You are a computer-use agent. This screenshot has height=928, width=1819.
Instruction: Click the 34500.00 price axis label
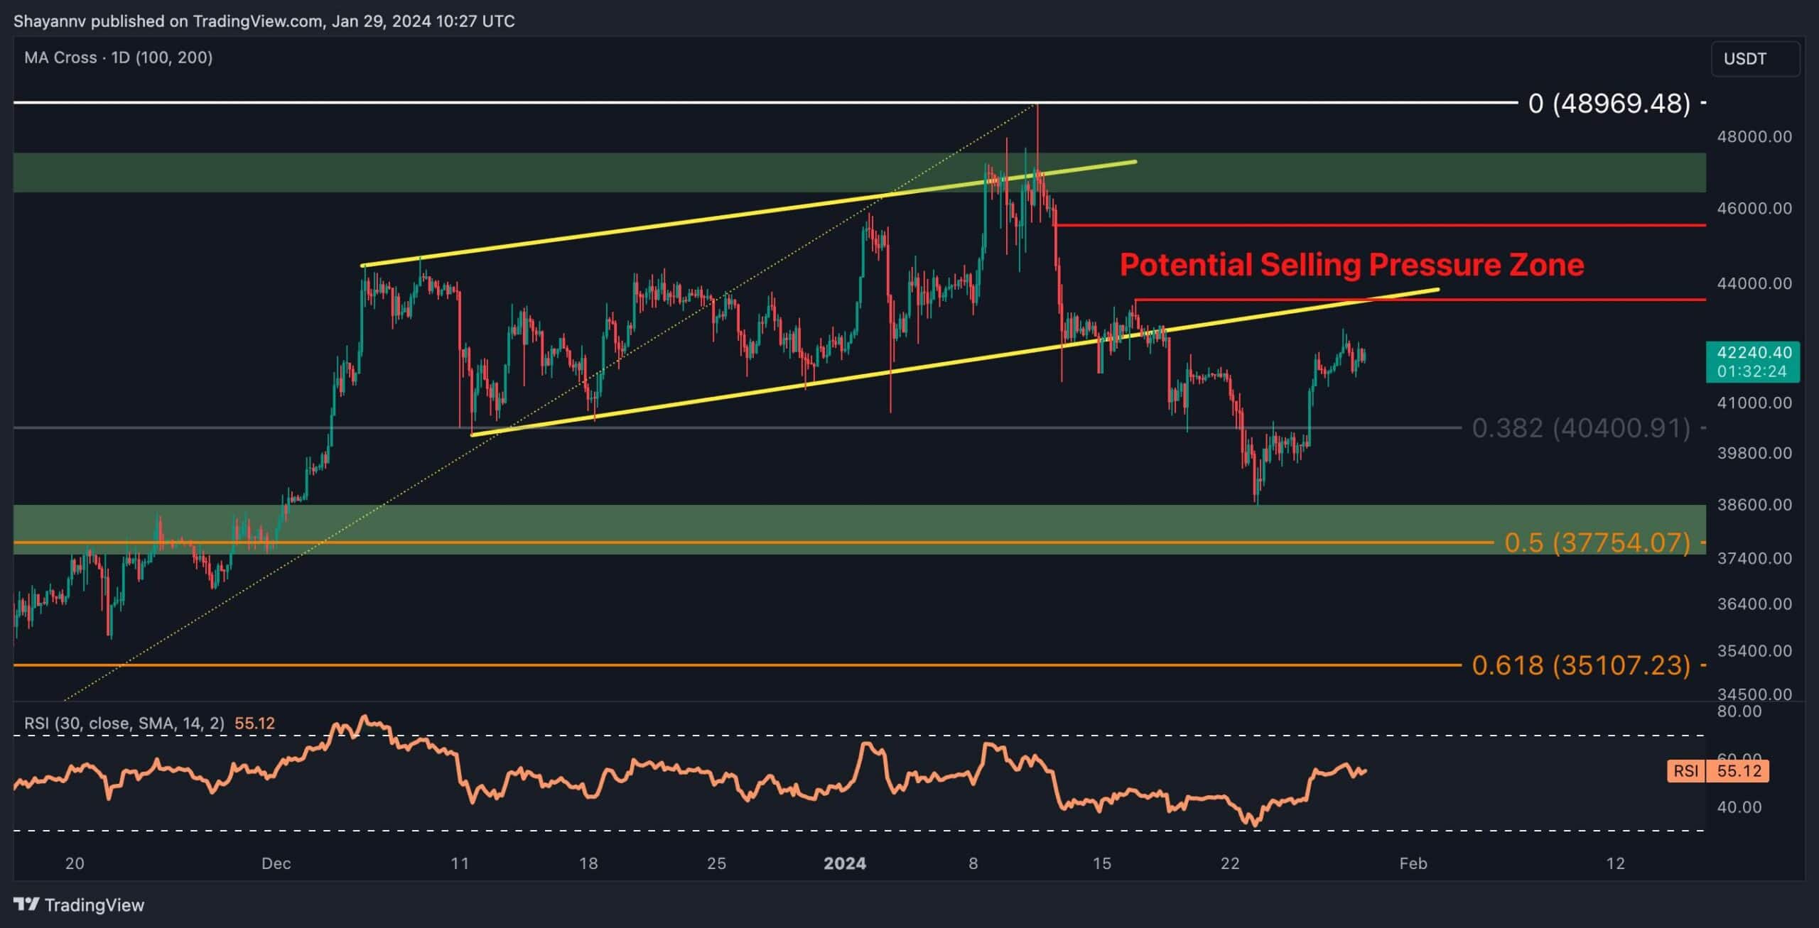1754,694
